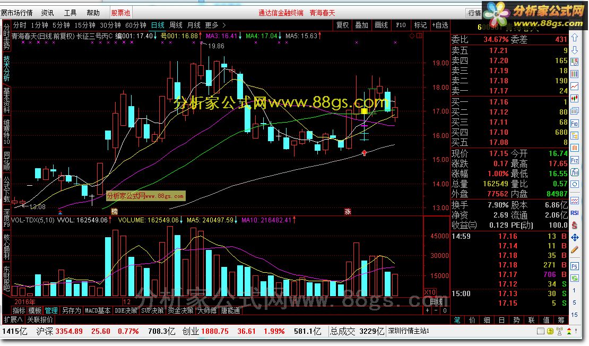589x346 pixels.
Task: Open the 帮助 menu
Action: 93,13
